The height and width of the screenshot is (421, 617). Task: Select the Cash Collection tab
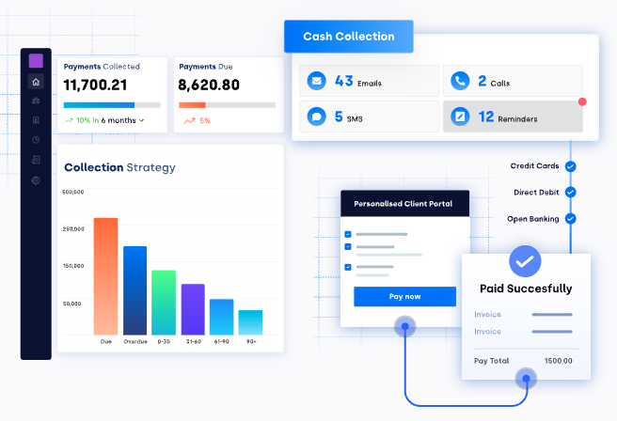coord(348,37)
